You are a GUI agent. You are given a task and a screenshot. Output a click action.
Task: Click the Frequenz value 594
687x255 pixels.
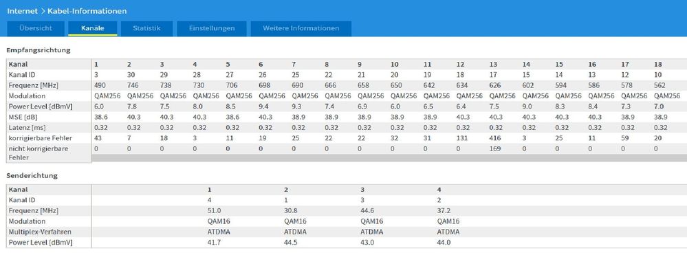[561, 85]
